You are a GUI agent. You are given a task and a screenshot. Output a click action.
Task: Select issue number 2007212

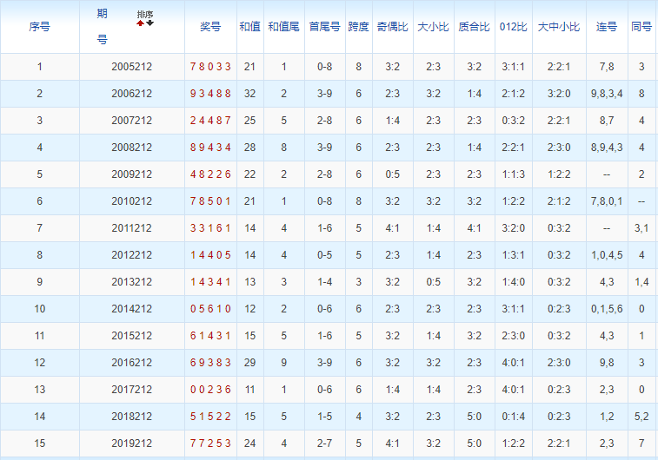point(131,121)
